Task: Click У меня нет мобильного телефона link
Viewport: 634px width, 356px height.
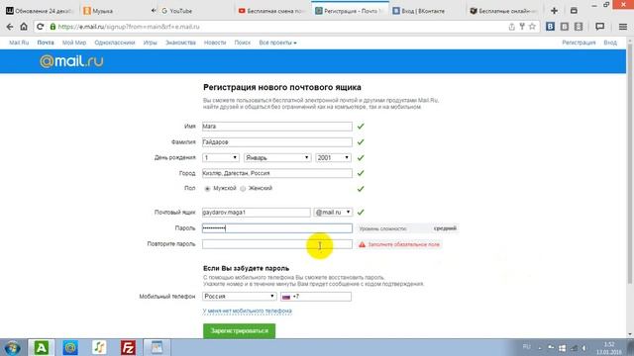Action: pos(247,311)
